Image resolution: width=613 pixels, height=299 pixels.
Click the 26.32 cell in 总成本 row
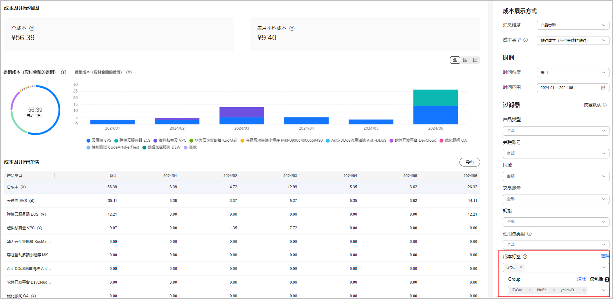click(472, 187)
